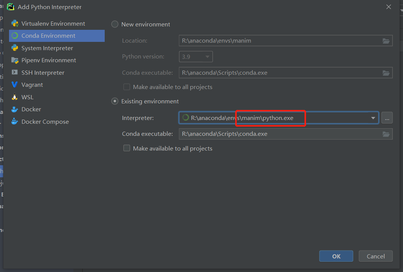The height and width of the screenshot is (272, 403).
Task: Click the PyCharm logo in title bar
Action: [11, 7]
